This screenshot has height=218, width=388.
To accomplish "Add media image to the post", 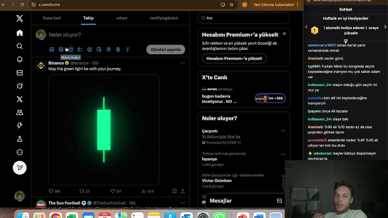I will 52,49.
